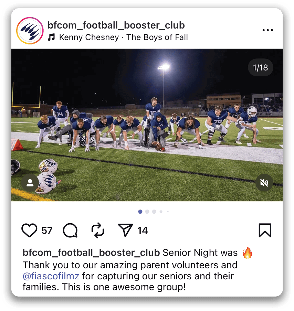Jump to second carousel dot
Screen dimensions: 294x311
coord(147,212)
